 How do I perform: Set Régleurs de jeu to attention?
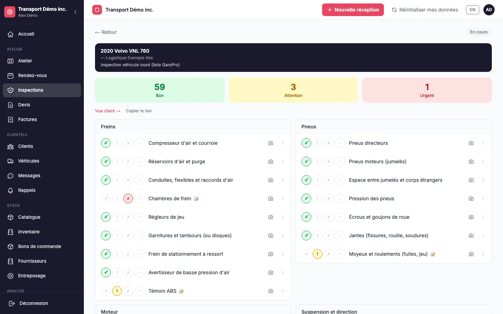click(117, 217)
